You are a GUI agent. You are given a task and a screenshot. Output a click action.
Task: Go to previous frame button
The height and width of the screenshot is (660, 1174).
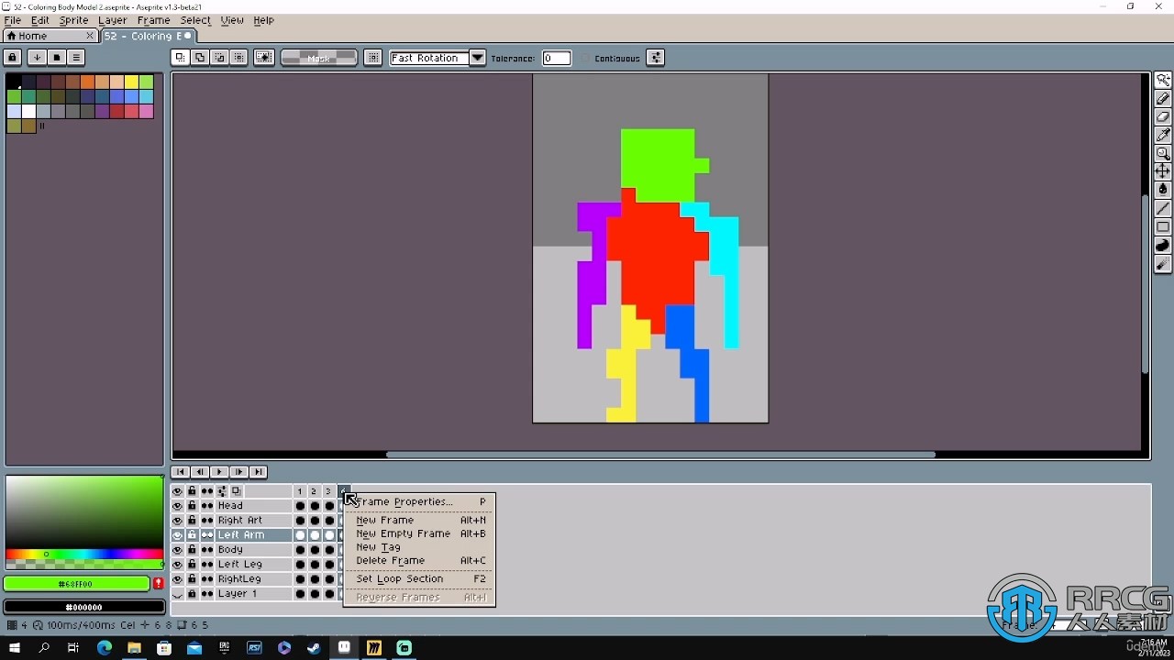tap(200, 472)
